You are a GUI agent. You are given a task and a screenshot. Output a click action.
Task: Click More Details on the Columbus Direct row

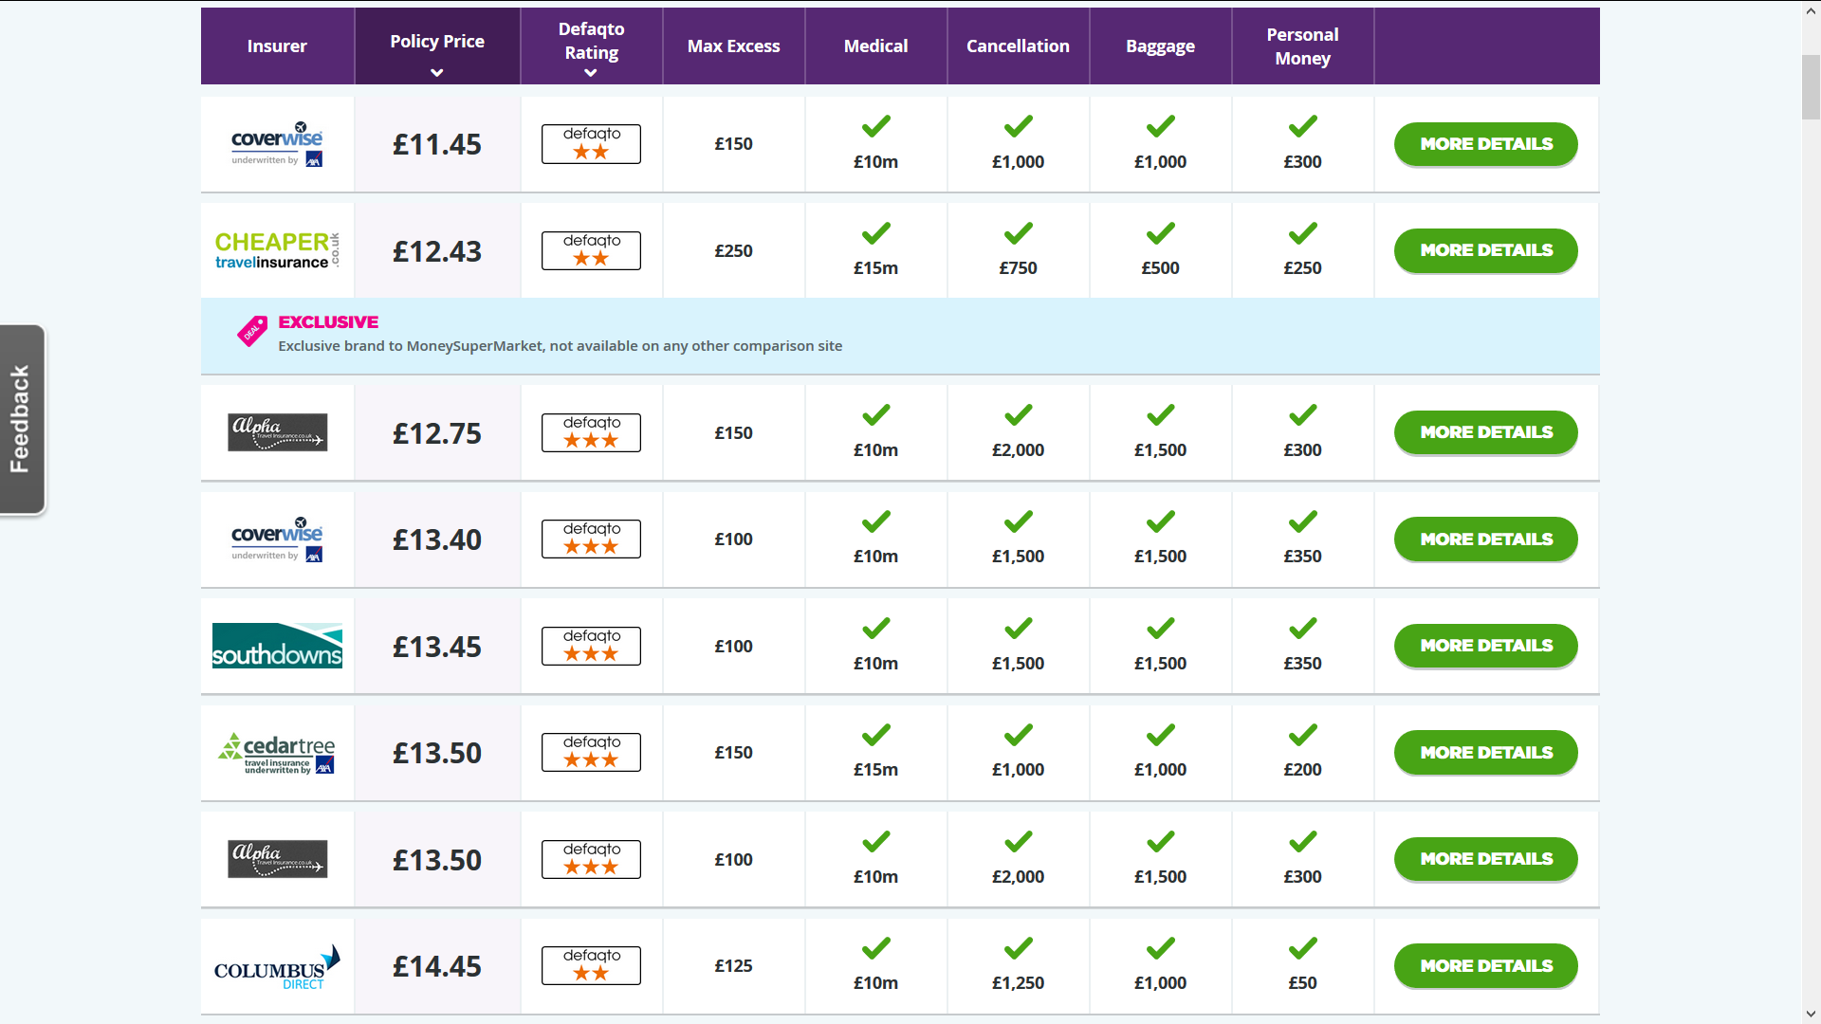click(x=1485, y=966)
